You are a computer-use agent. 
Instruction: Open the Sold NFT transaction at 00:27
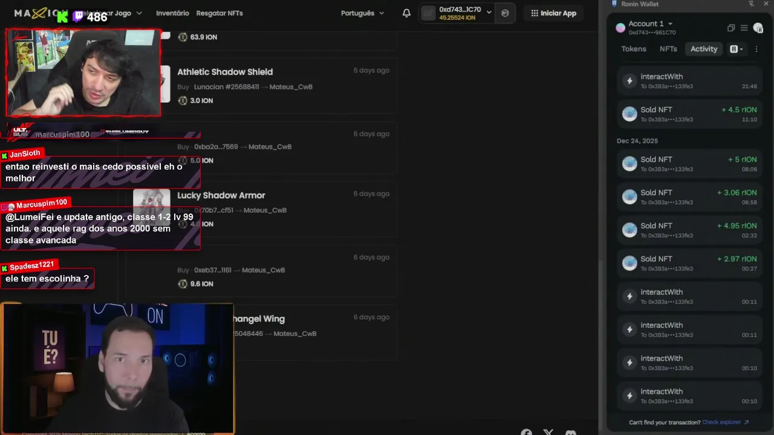point(690,263)
